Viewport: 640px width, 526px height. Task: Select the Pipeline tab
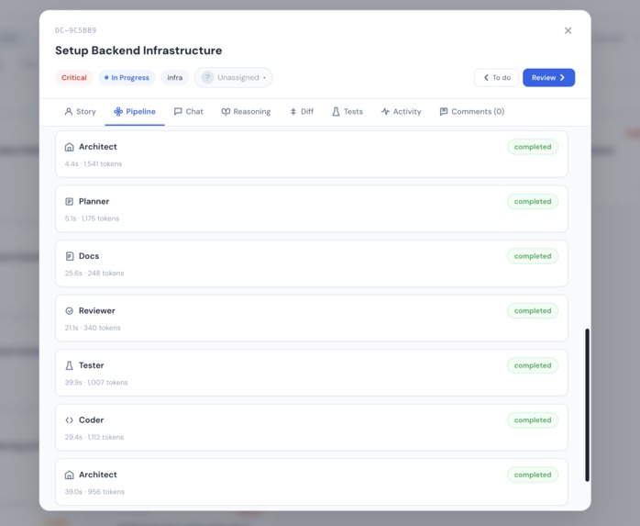(x=135, y=112)
